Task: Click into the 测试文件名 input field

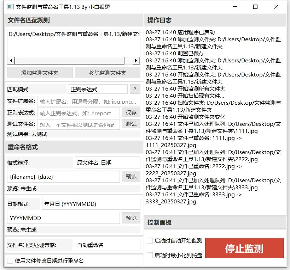Action: (79, 124)
